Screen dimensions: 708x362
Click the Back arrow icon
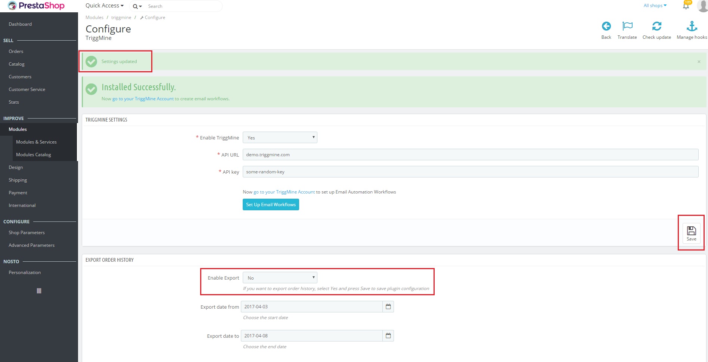(x=606, y=26)
